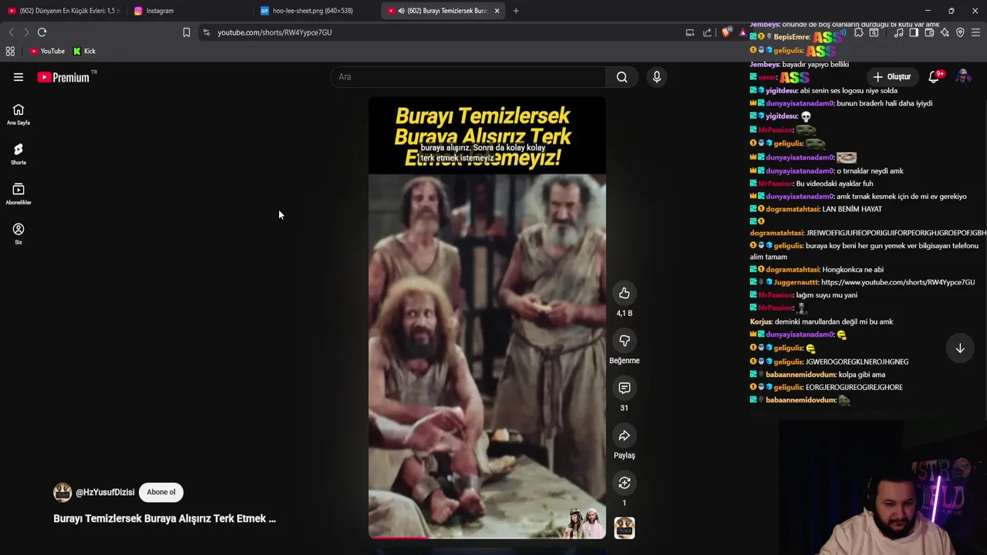Focus the Ara search field
Viewport: 987px width, 555px height.
[x=468, y=77]
